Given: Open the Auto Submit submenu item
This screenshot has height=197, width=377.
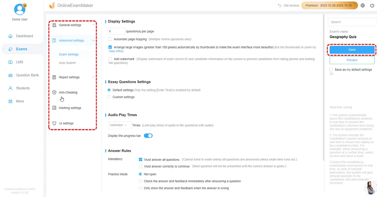Looking at the screenshot, I should click(67, 63).
